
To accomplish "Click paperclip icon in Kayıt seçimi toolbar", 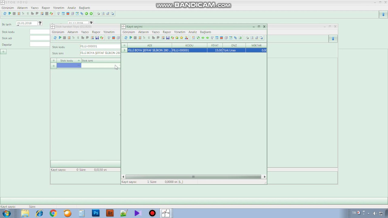I will (235, 38).
